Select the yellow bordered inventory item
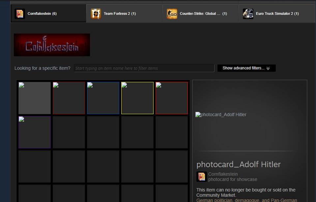Screen dimensions: 316x202 click(137, 98)
